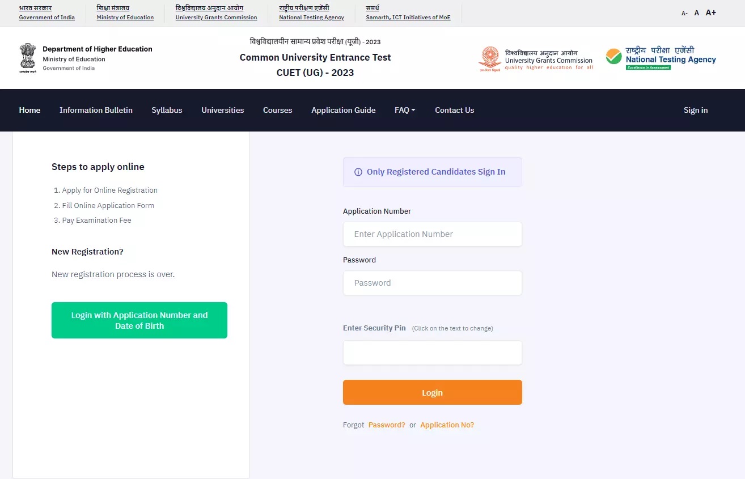Image resolution: width=745 pixels, height=479 pixels.
Task: Open the Information Bulletin menu item
Action: pyautogui.click(x=96, y=110)
